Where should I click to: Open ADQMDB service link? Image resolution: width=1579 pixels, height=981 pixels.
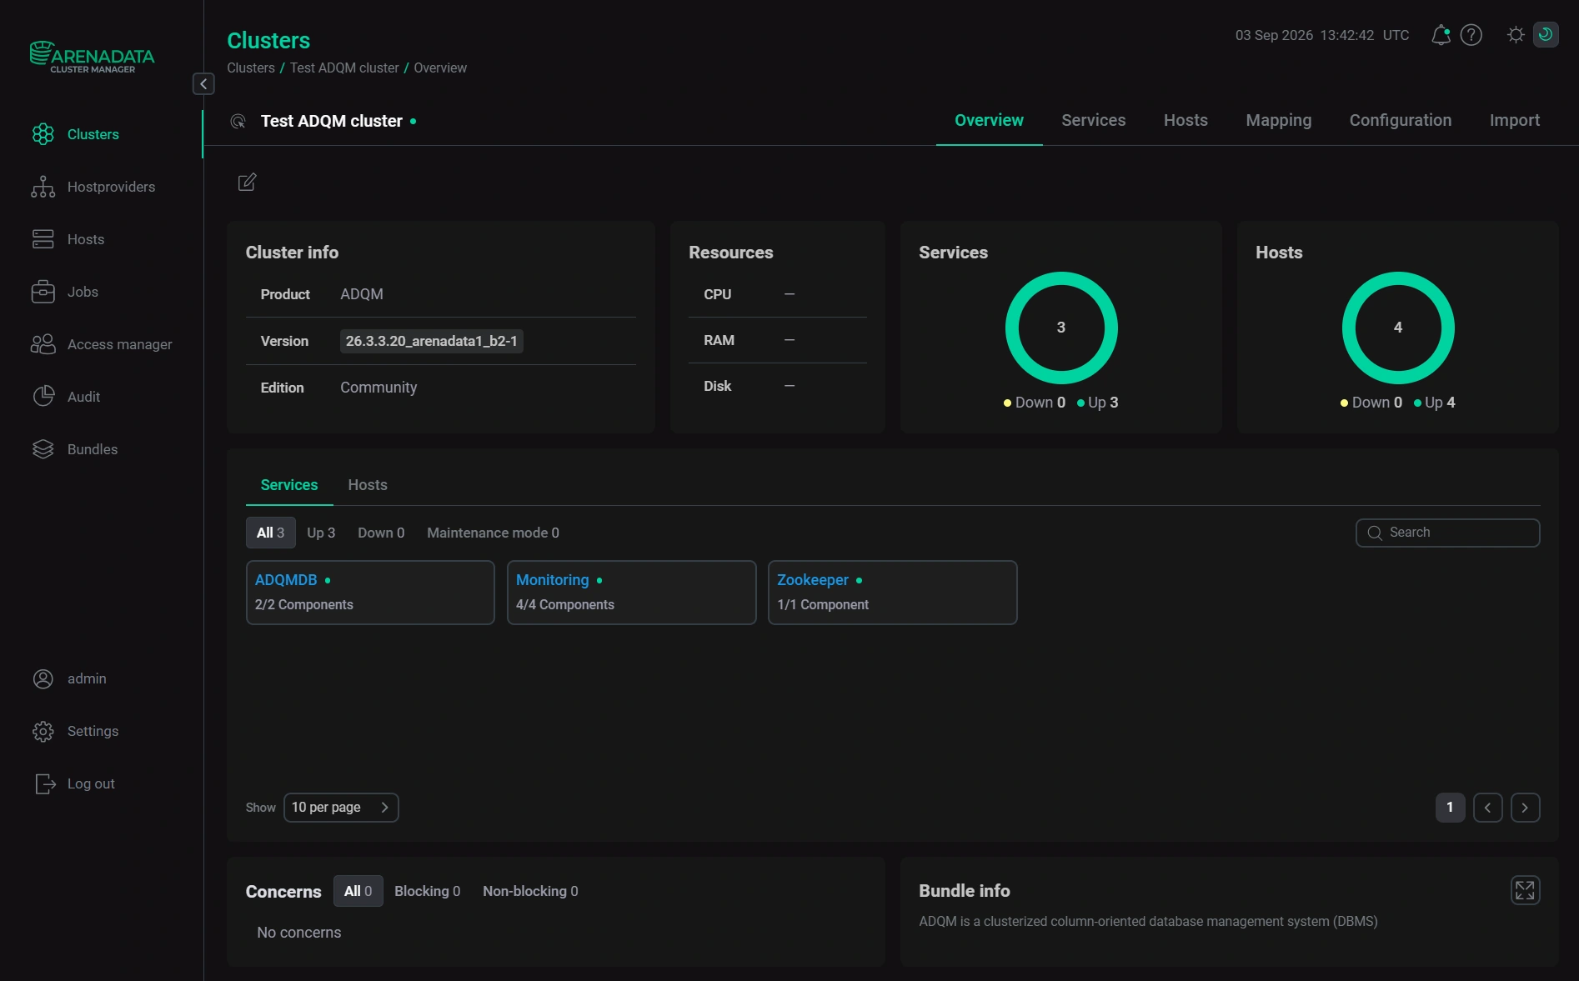(x=286, y=580)
